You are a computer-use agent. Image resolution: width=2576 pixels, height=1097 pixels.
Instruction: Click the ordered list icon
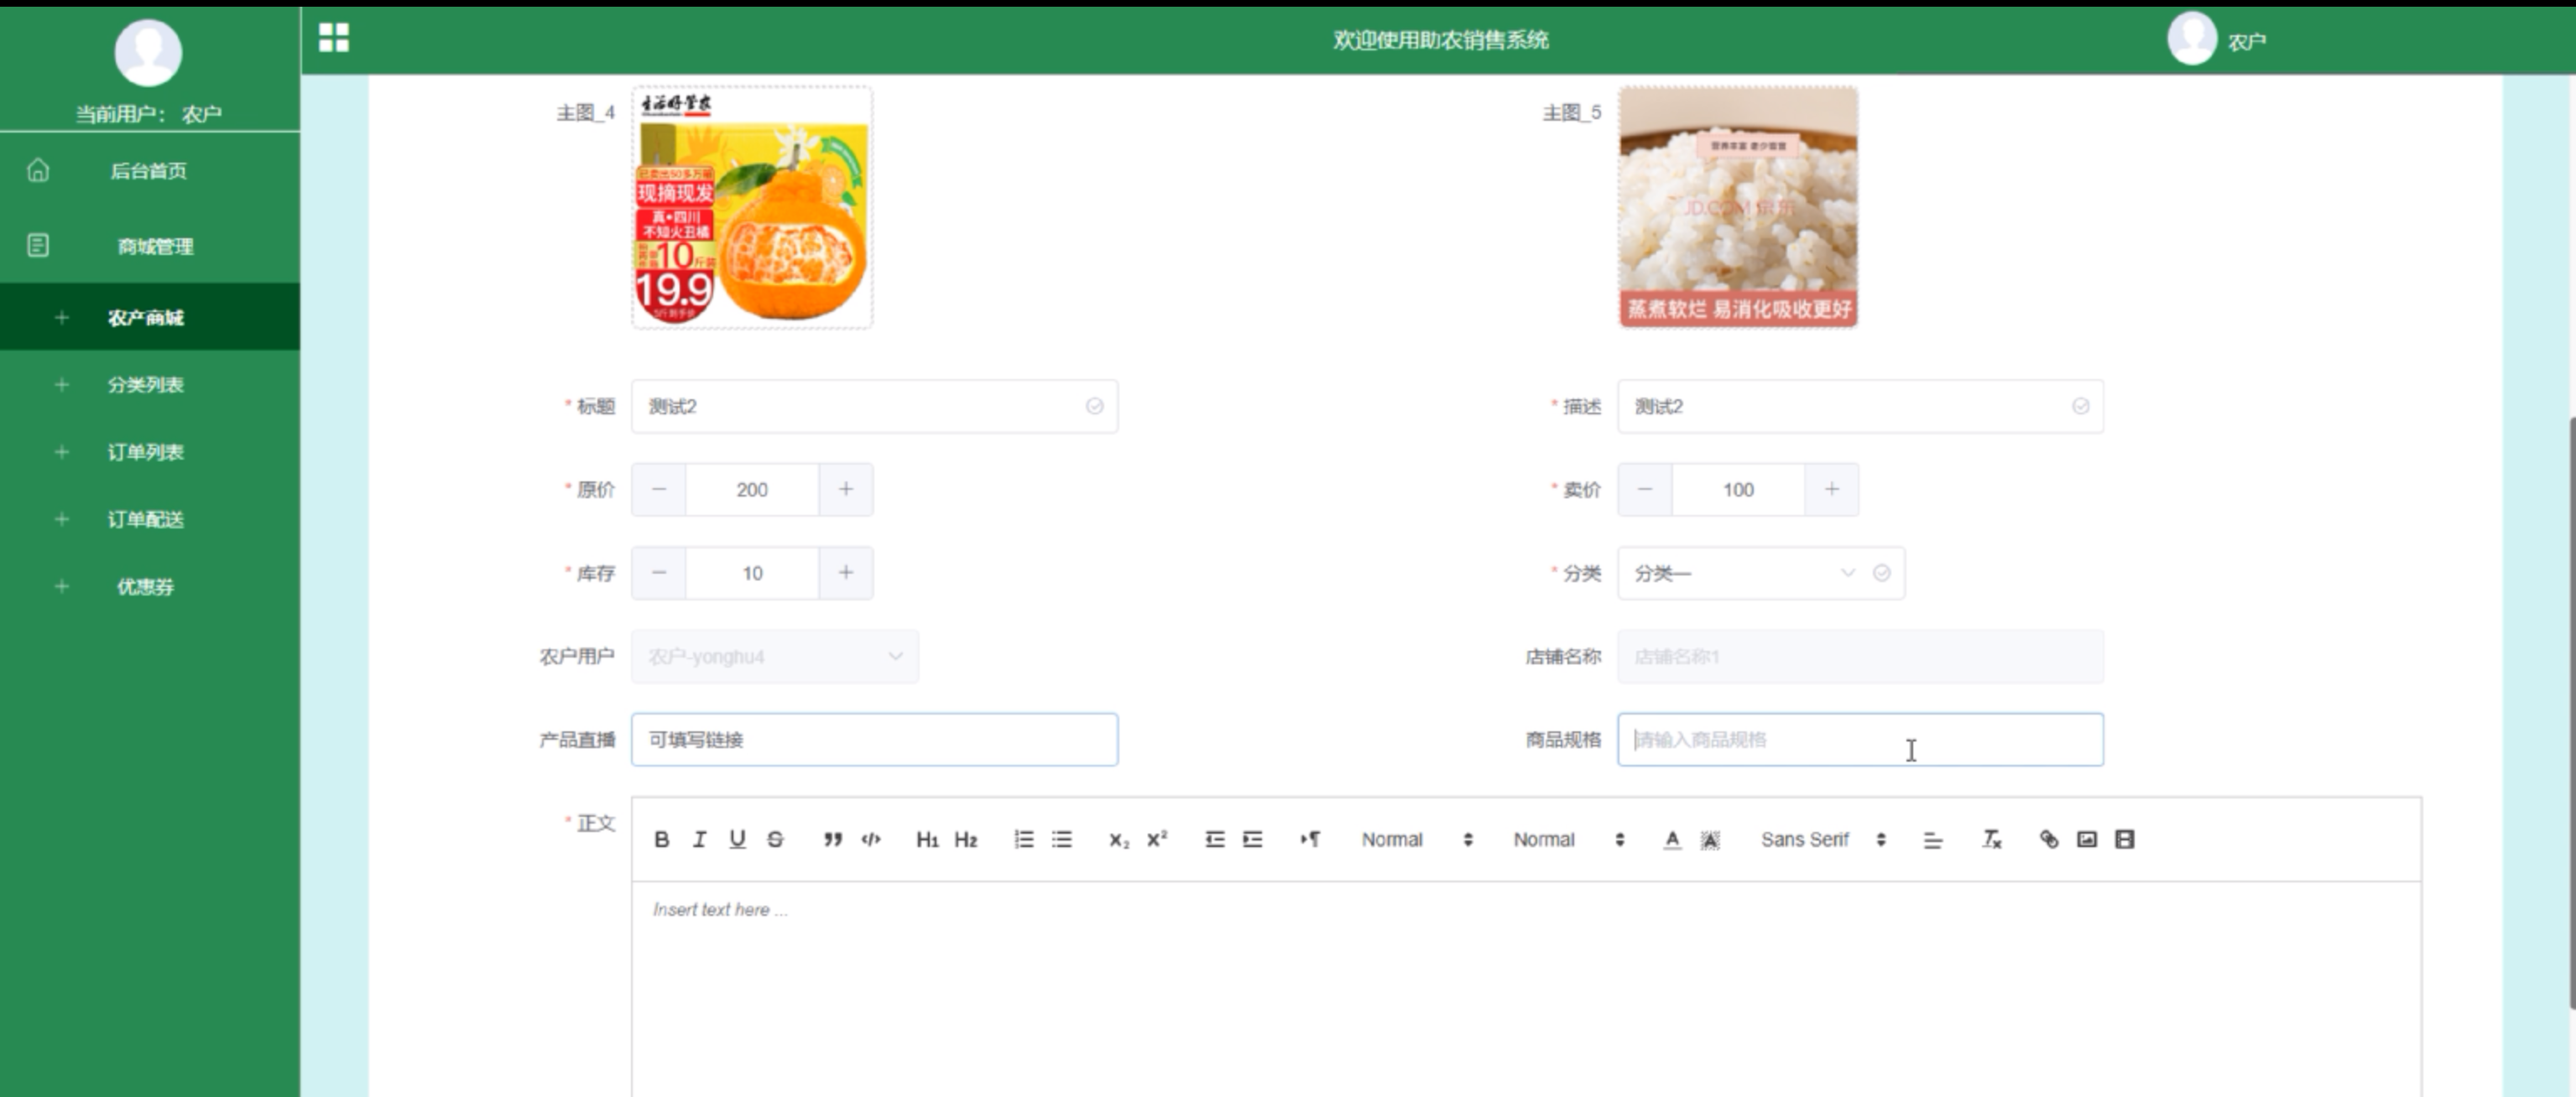1024,840
